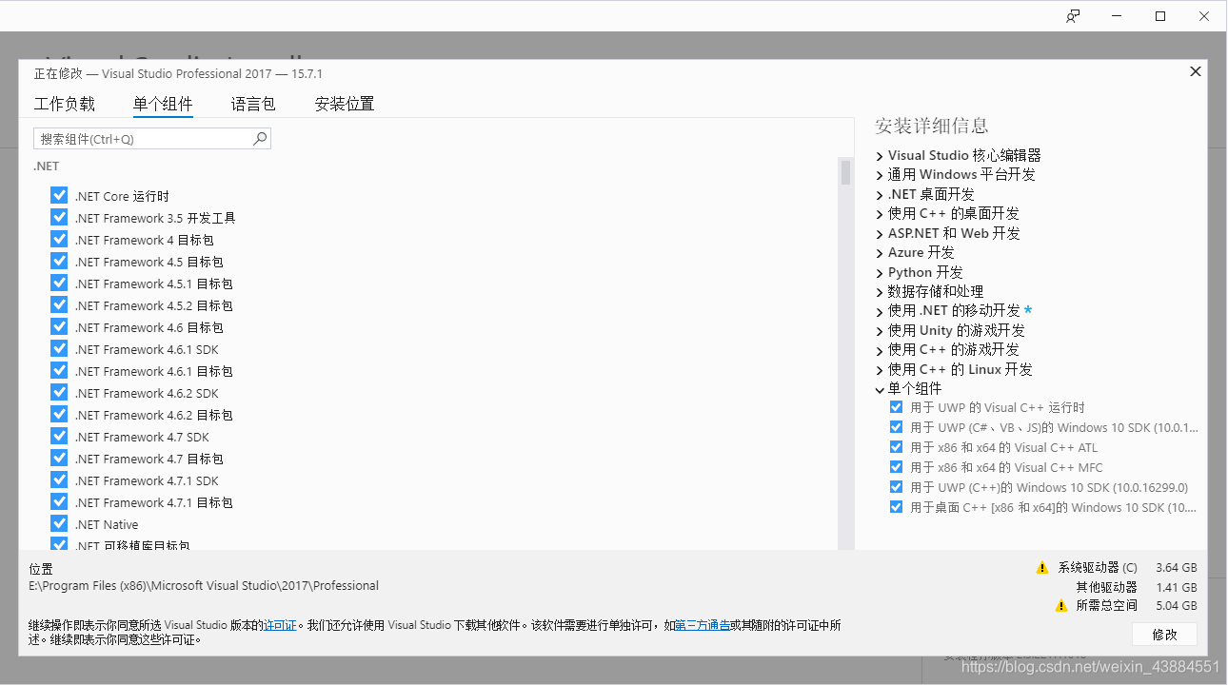Expand Azure 开发 details
Screen dimensions: 1228x685
880,253
